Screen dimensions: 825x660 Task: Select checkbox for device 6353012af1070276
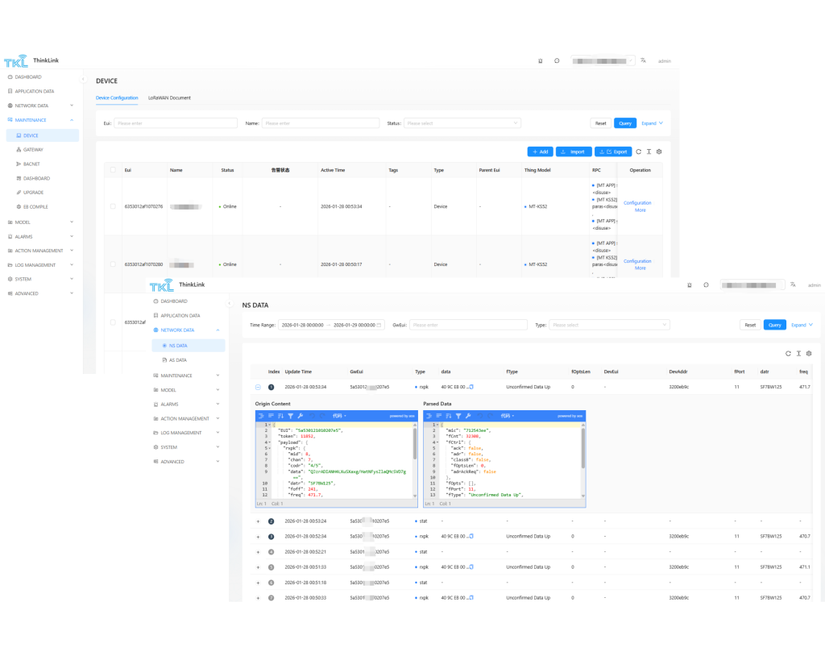pyautogui.click(x=113, y=206)
